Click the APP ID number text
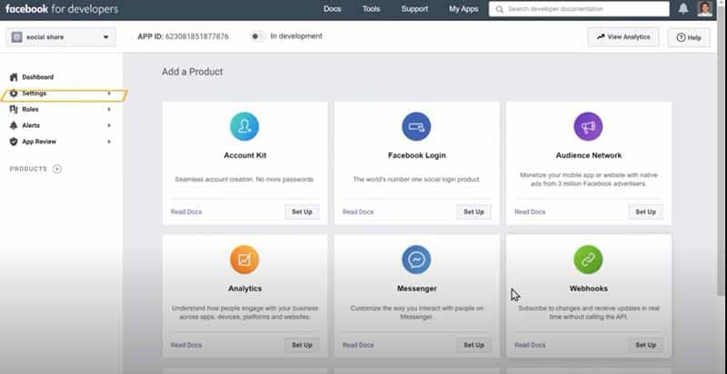This screenshot has height=374, width=727. 197,36
